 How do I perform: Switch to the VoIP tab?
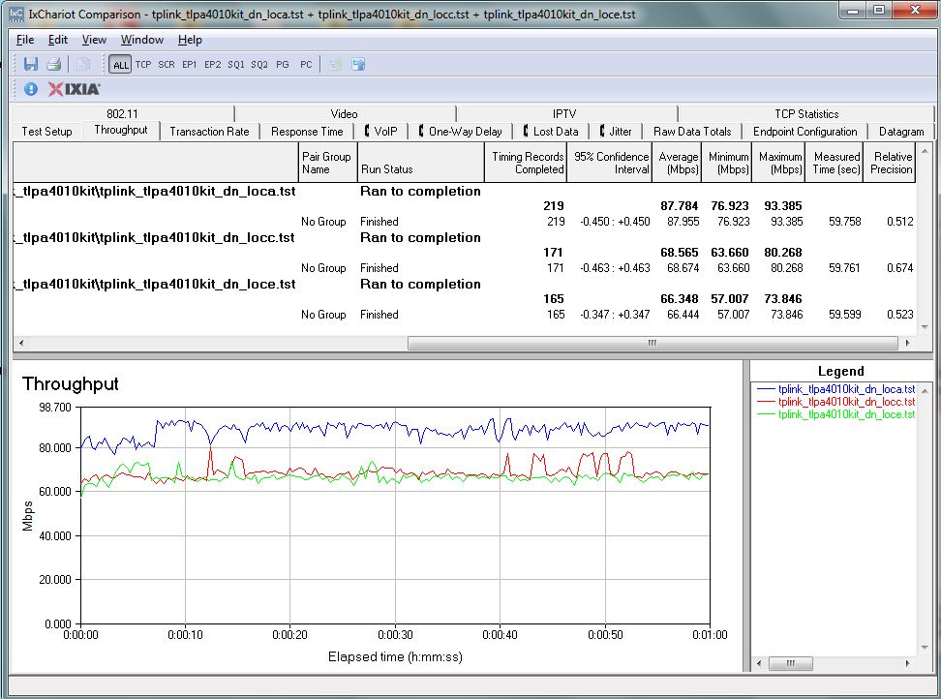pos(381,132)
